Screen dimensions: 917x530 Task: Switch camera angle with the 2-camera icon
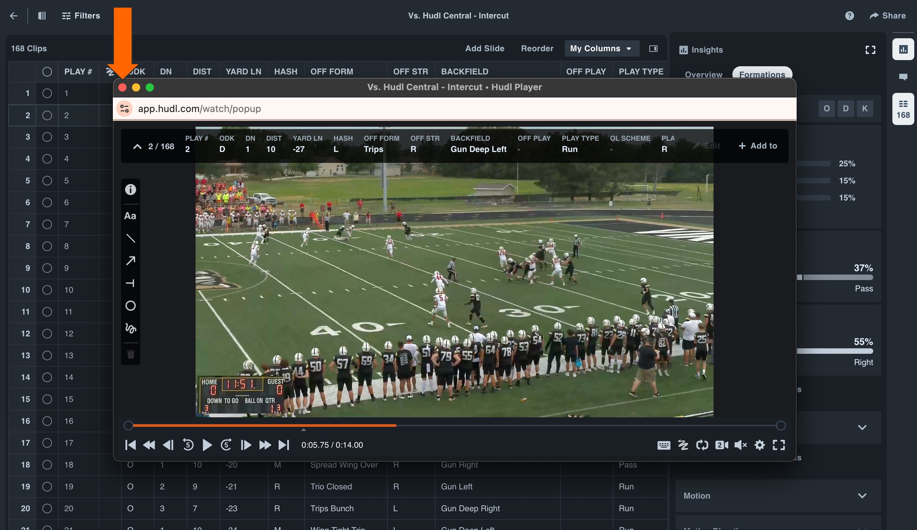[721, 445]
